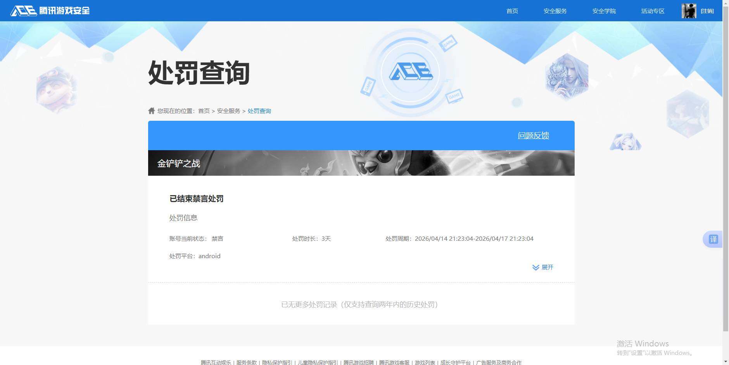The width and height of the screenshot is (729, 365).
Task: Go to 安全服务 in breadcrumb
Action: click(229, 111)
